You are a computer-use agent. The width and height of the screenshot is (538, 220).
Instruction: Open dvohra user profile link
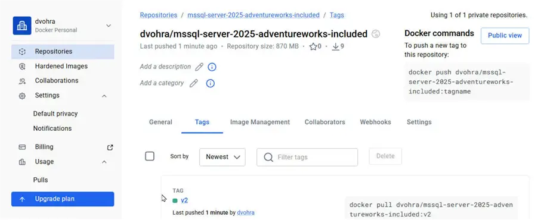246,212
